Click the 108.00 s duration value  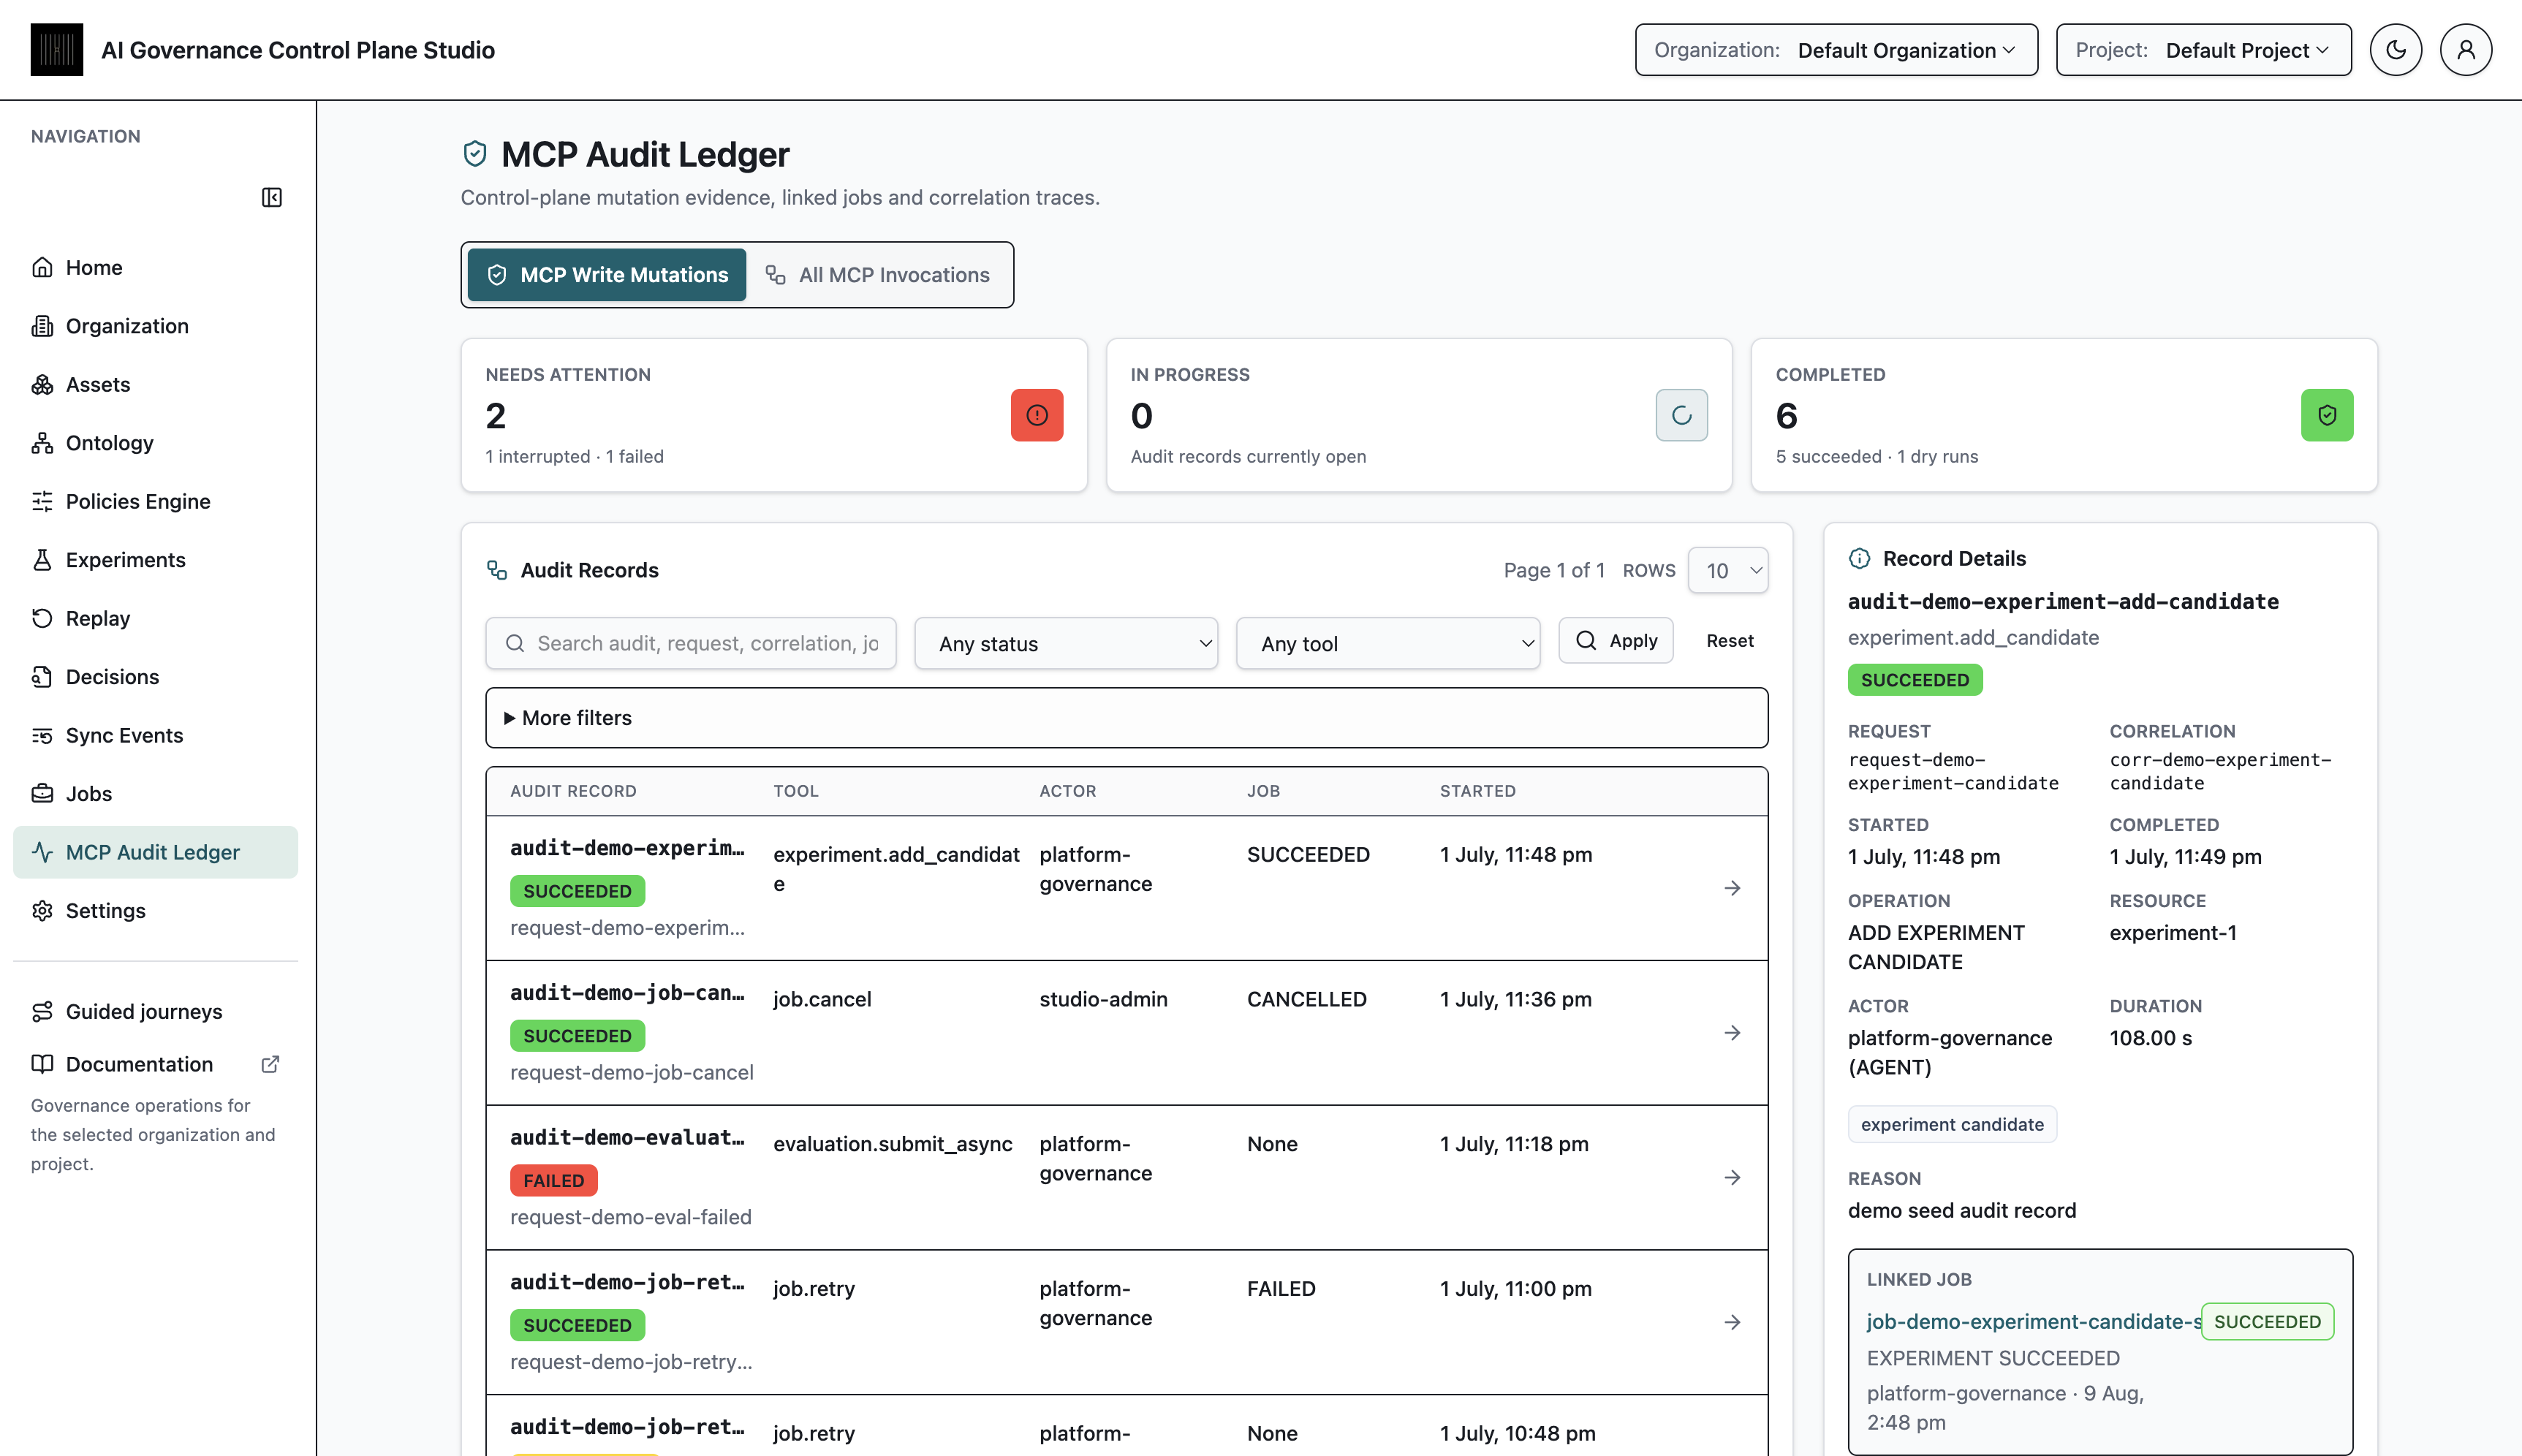pos(2150,1038)
